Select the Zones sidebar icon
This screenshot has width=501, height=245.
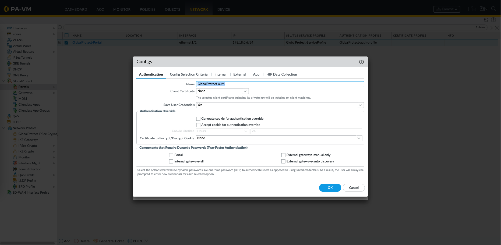click(9, 34)
